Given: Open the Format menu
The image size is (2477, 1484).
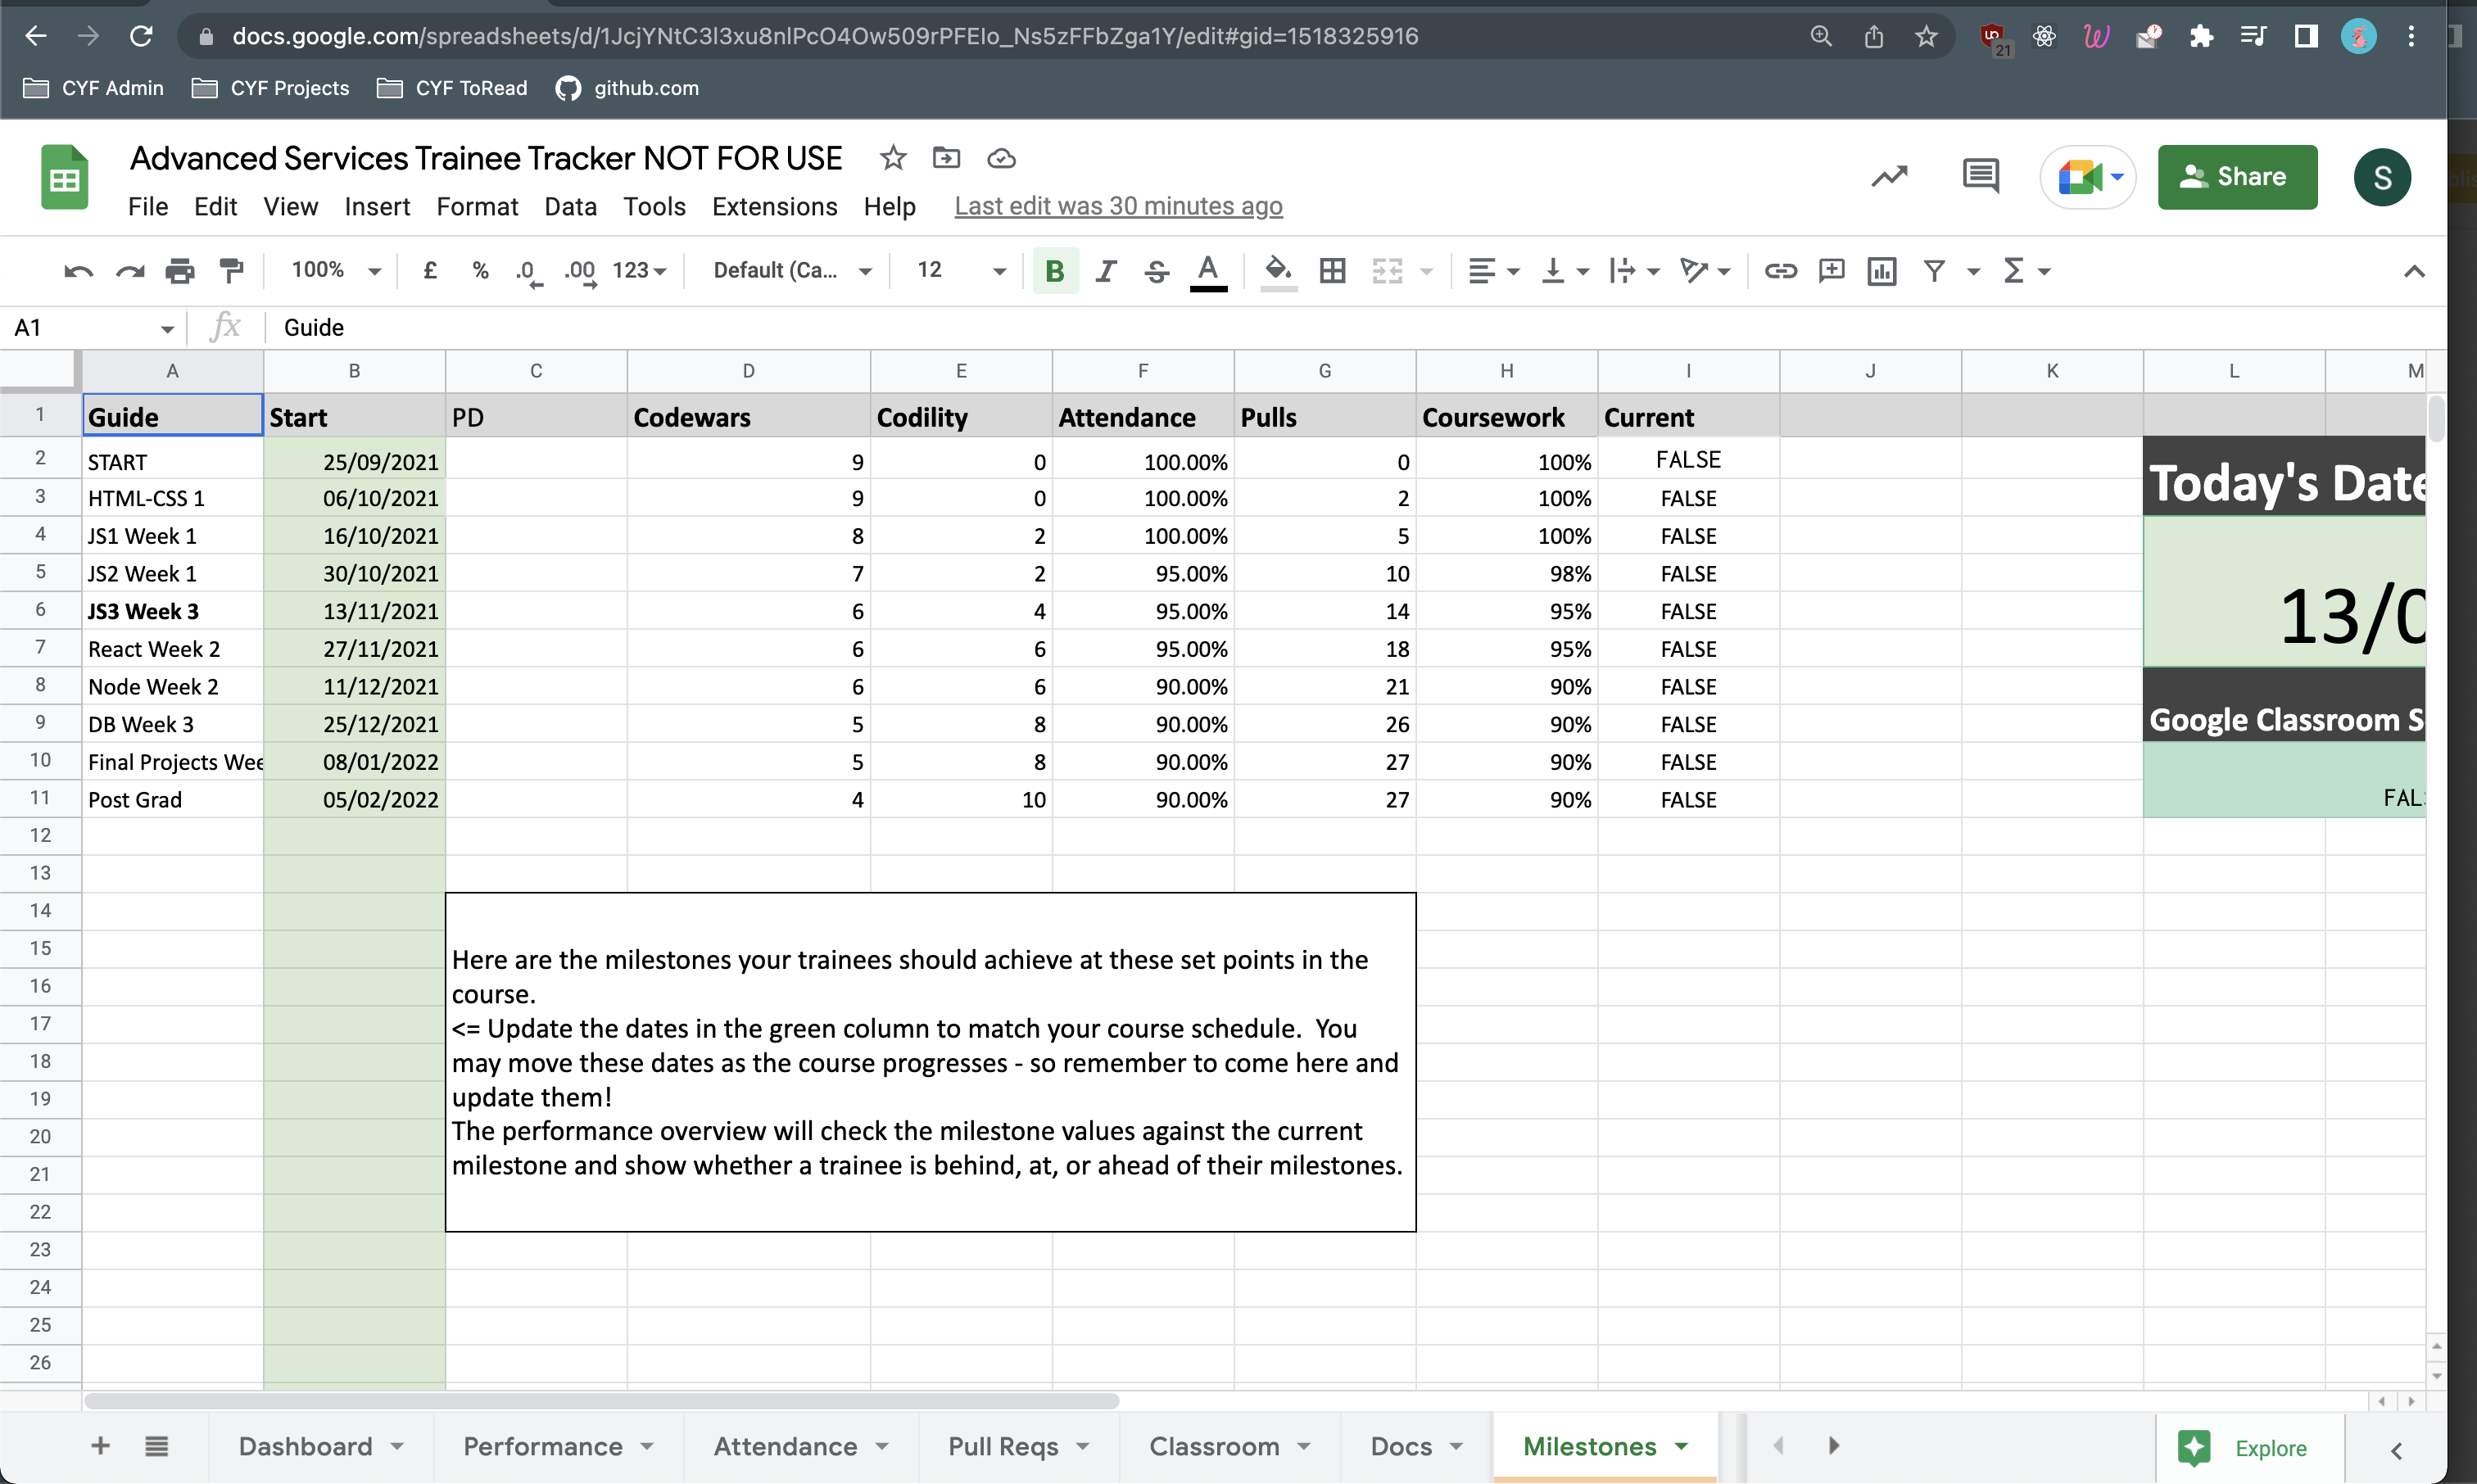Looking at the screenshot, I should [x=475, y=205].
